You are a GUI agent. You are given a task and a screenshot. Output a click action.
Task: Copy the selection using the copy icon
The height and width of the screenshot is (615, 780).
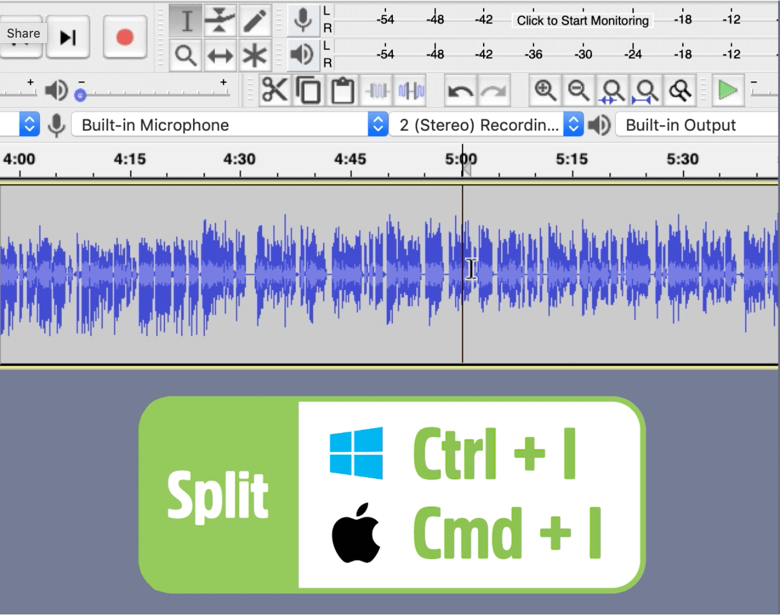pyautogui.click(x=309, y=90)
